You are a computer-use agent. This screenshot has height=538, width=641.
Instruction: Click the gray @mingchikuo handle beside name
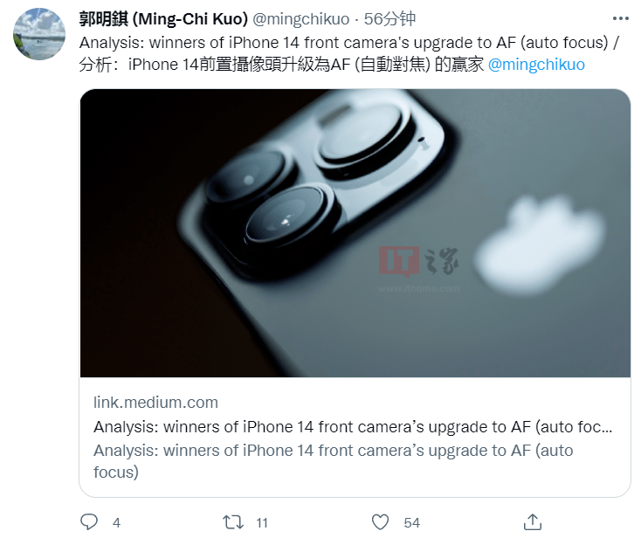[301, 19]
